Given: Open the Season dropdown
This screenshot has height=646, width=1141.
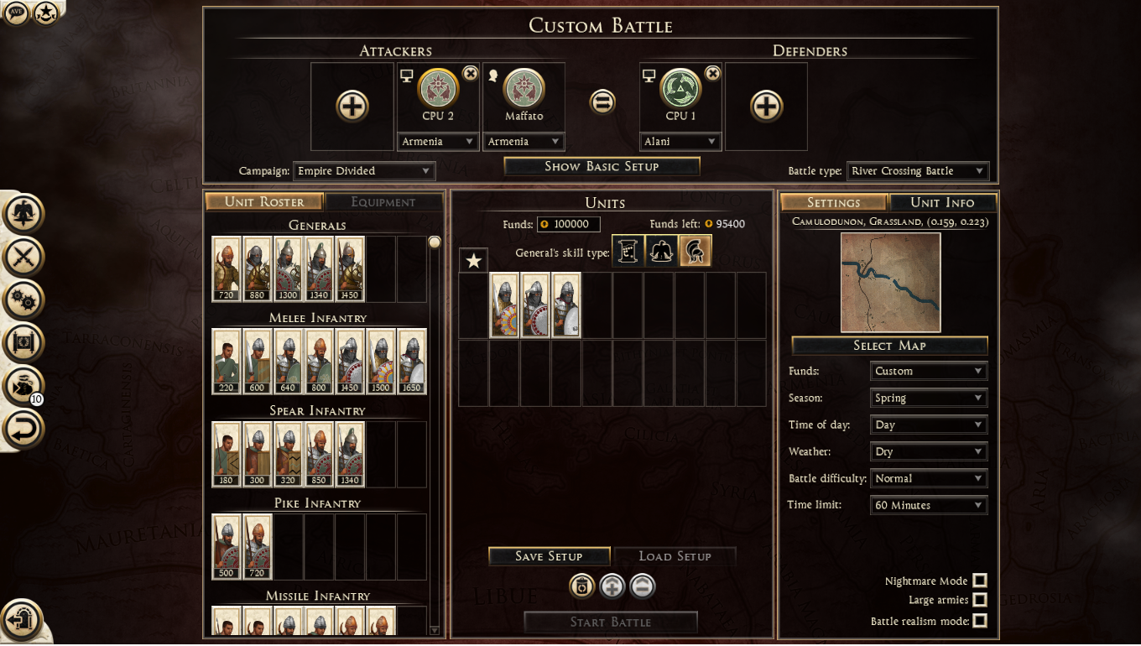Looking at the screenshot, I should pyautogui.click(x=929, y=398).
